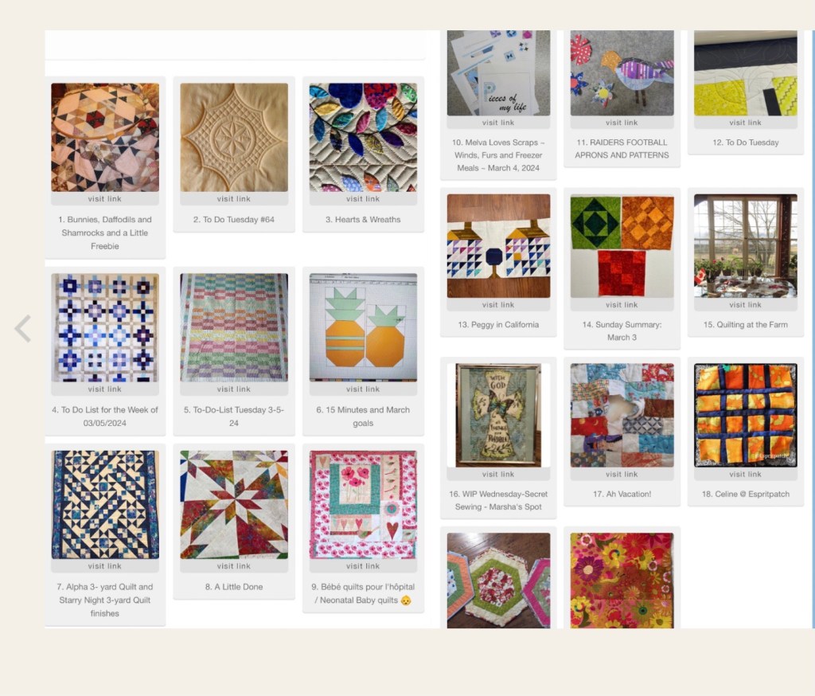This screenshot has width=815, height=696.
Task: Select the blue and white quilt thumbnail of entry 4
Action: click(x=105, y=328)
